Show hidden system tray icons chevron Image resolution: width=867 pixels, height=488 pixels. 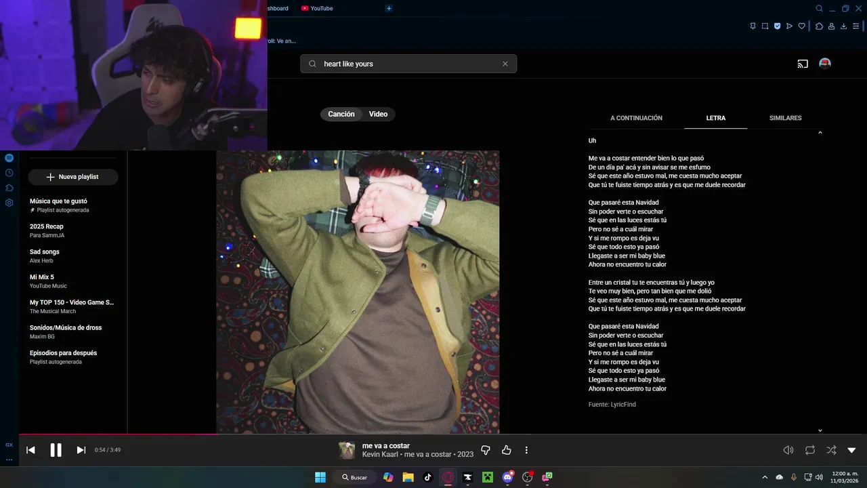coord(765,477)
